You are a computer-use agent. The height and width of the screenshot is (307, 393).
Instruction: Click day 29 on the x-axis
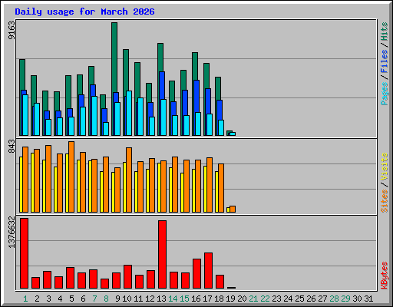click(x=345, y=299)
